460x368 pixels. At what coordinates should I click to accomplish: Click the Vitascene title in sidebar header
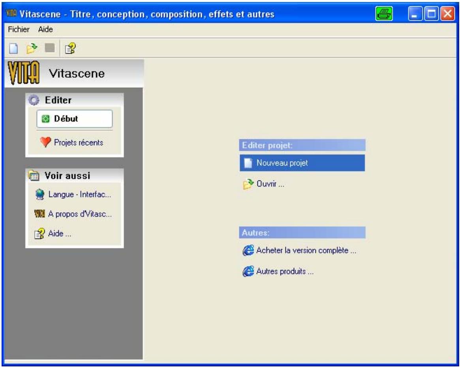(77, 73)
